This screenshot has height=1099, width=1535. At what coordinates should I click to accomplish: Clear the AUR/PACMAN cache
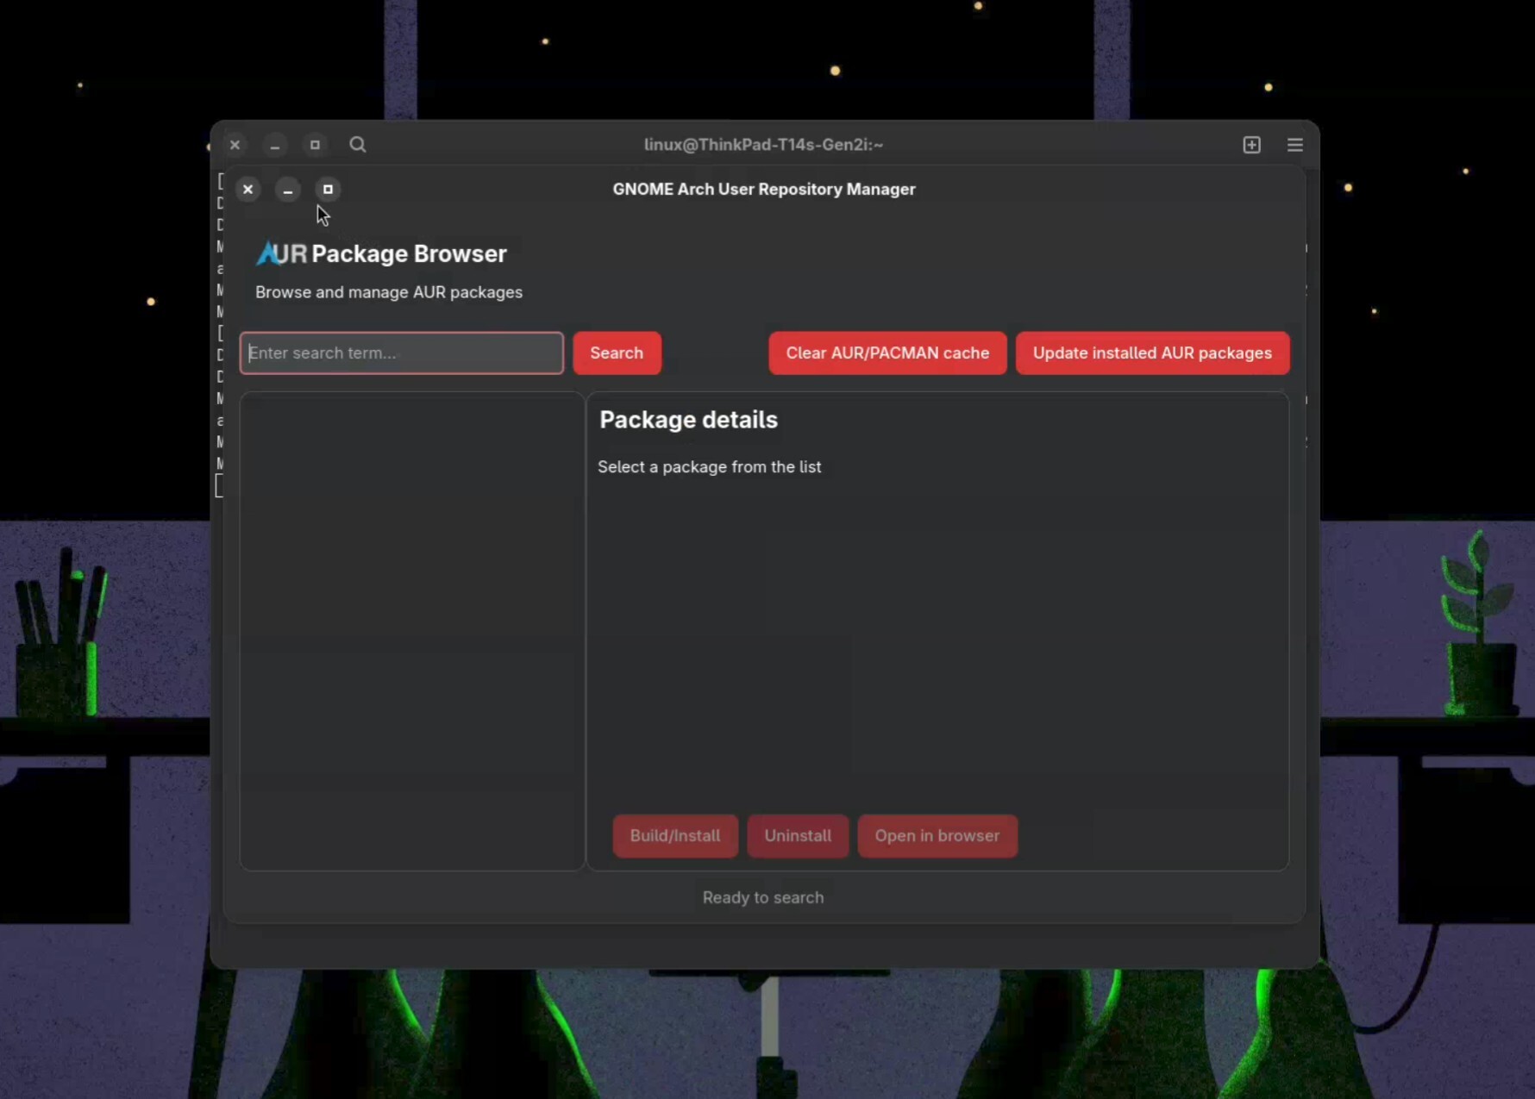(x=887, y=353)
